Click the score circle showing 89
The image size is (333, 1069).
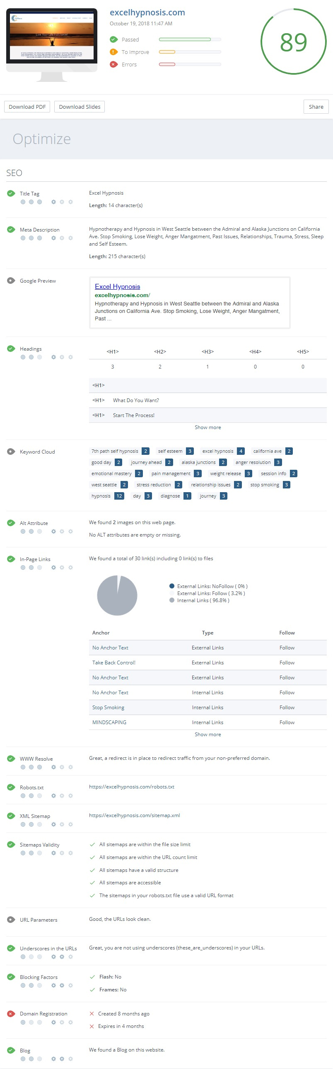tap(294, 41)
